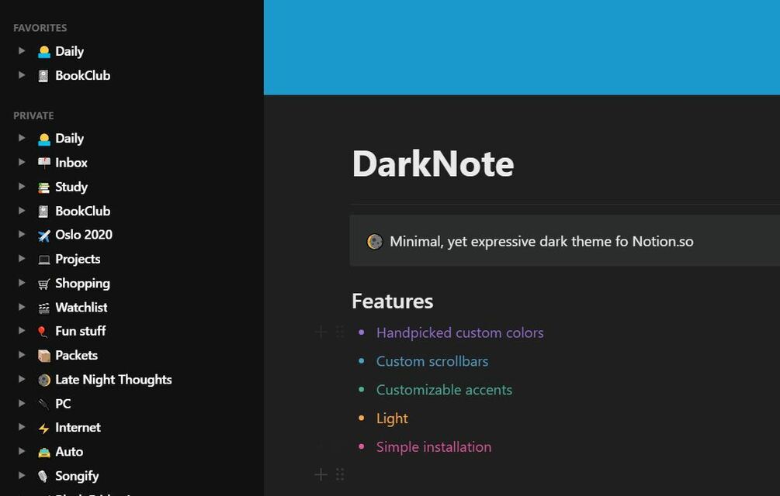The height and width of the screenshot is (496, 780).
Task: Expand the Study page toggle arrow
Action: pos(22,187)
